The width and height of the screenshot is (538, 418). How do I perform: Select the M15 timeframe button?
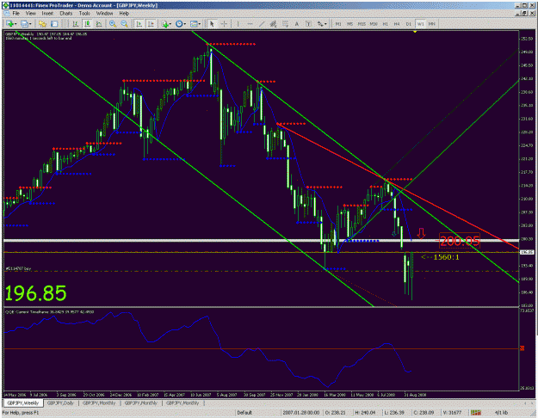point(362,24)
